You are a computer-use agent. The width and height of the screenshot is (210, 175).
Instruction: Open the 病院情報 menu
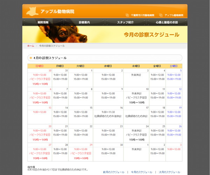click(43, 22)
